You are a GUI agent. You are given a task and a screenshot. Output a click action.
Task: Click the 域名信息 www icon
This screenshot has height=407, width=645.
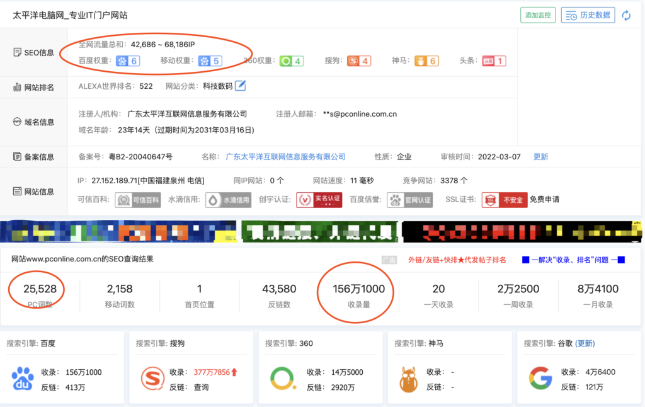(x=17, y=122)
